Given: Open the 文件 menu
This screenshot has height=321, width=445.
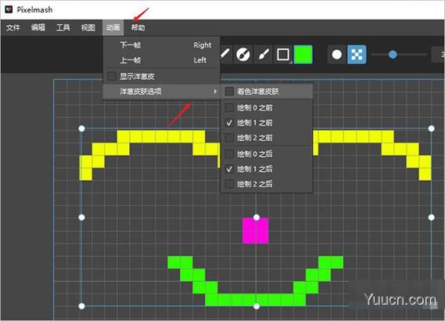Looking at the screenshot, I should (13, 27).
